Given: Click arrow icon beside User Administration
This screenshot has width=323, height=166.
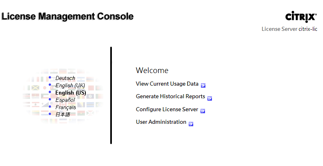Looking at the screenshot, I should point(191,124).
